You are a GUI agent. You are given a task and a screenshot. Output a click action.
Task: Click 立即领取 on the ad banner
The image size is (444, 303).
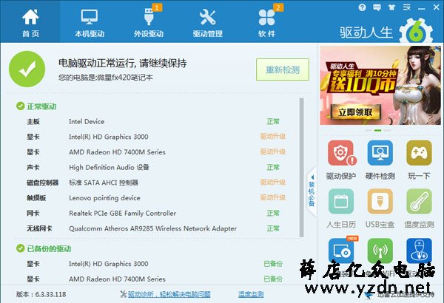(x=355, y=112)
